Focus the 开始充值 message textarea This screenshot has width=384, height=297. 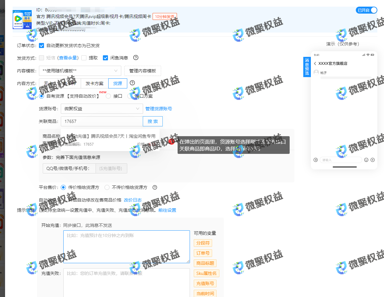[x=127, y=247]
